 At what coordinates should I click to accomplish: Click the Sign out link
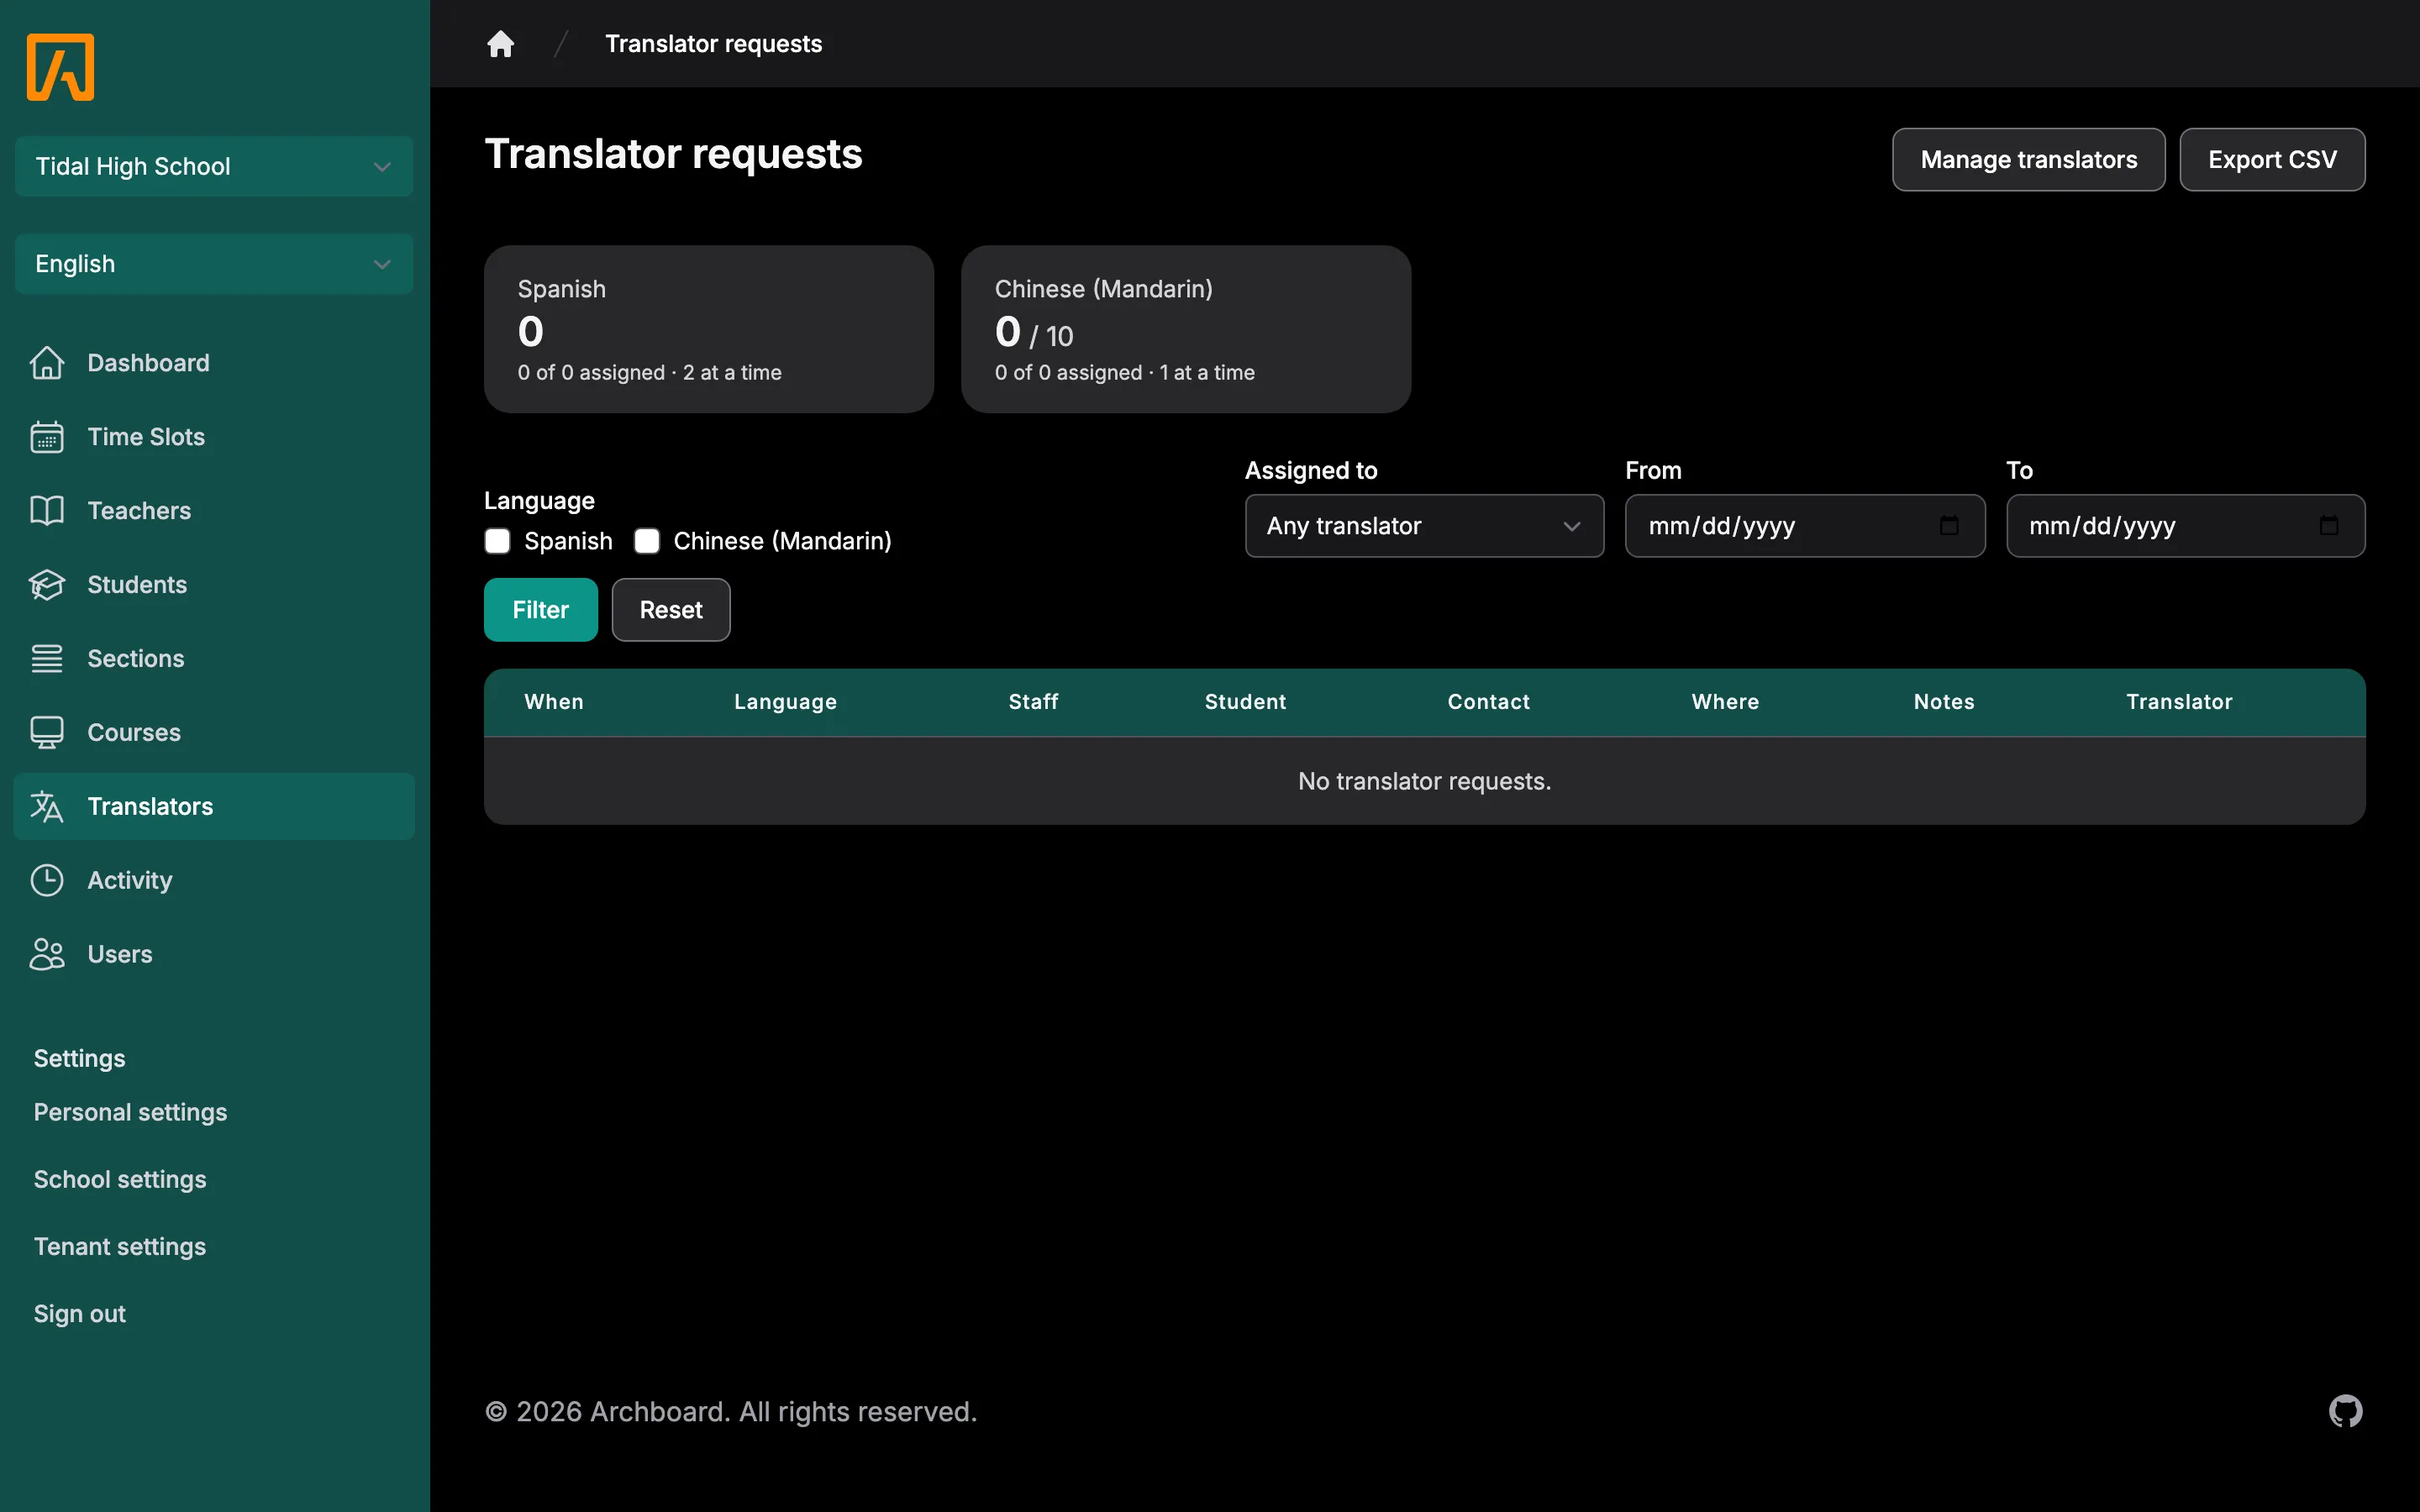point(80,1314)
